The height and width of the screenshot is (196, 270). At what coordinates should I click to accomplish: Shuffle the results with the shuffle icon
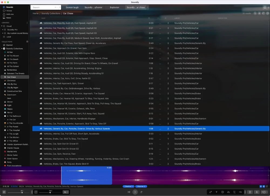259,13
